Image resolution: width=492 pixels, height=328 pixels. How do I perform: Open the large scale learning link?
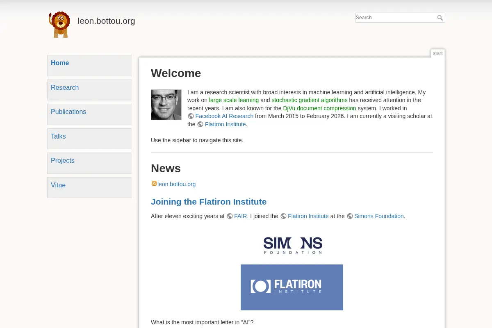tap(234, 100)
